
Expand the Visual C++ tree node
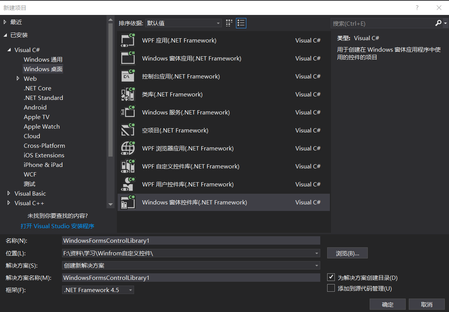[9, 203]
